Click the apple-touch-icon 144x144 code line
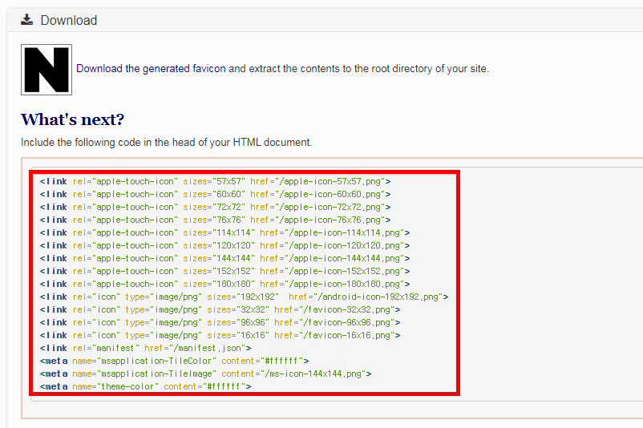The width and height of the screenshot is (643, 428). [x=224, y=258]
